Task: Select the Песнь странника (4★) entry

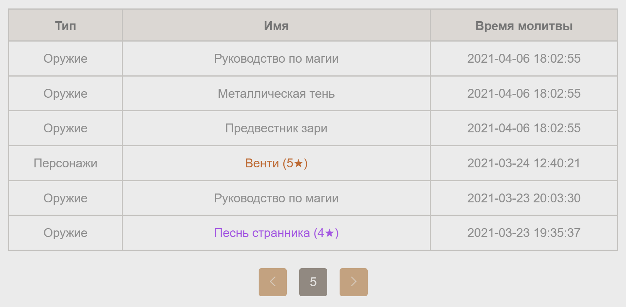Action: 276,233
